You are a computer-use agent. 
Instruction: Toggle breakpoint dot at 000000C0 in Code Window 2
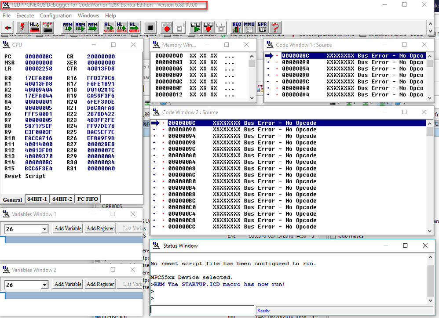(x=163, y=207)
